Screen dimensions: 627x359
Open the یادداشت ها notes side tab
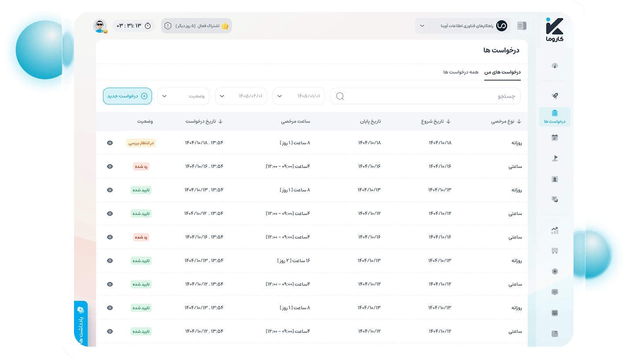tap(81, 324)
